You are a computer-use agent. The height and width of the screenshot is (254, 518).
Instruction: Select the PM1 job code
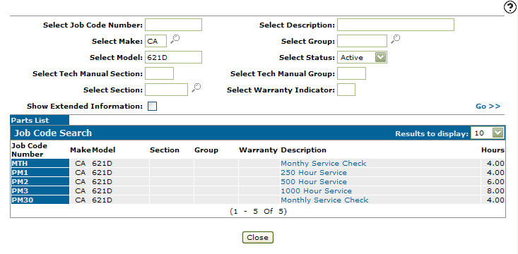point(40,173)
